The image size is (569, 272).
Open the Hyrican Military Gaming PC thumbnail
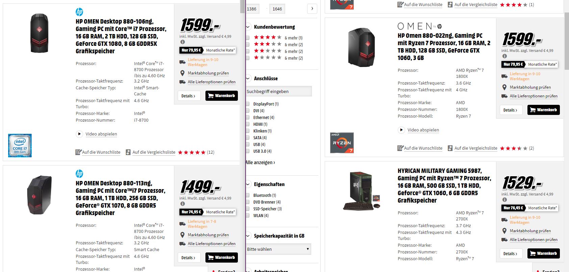coord(362,190)
